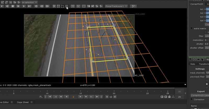209x109 pixels.
Task: Switch to the Dope Sheet tab
Action: 23,102
